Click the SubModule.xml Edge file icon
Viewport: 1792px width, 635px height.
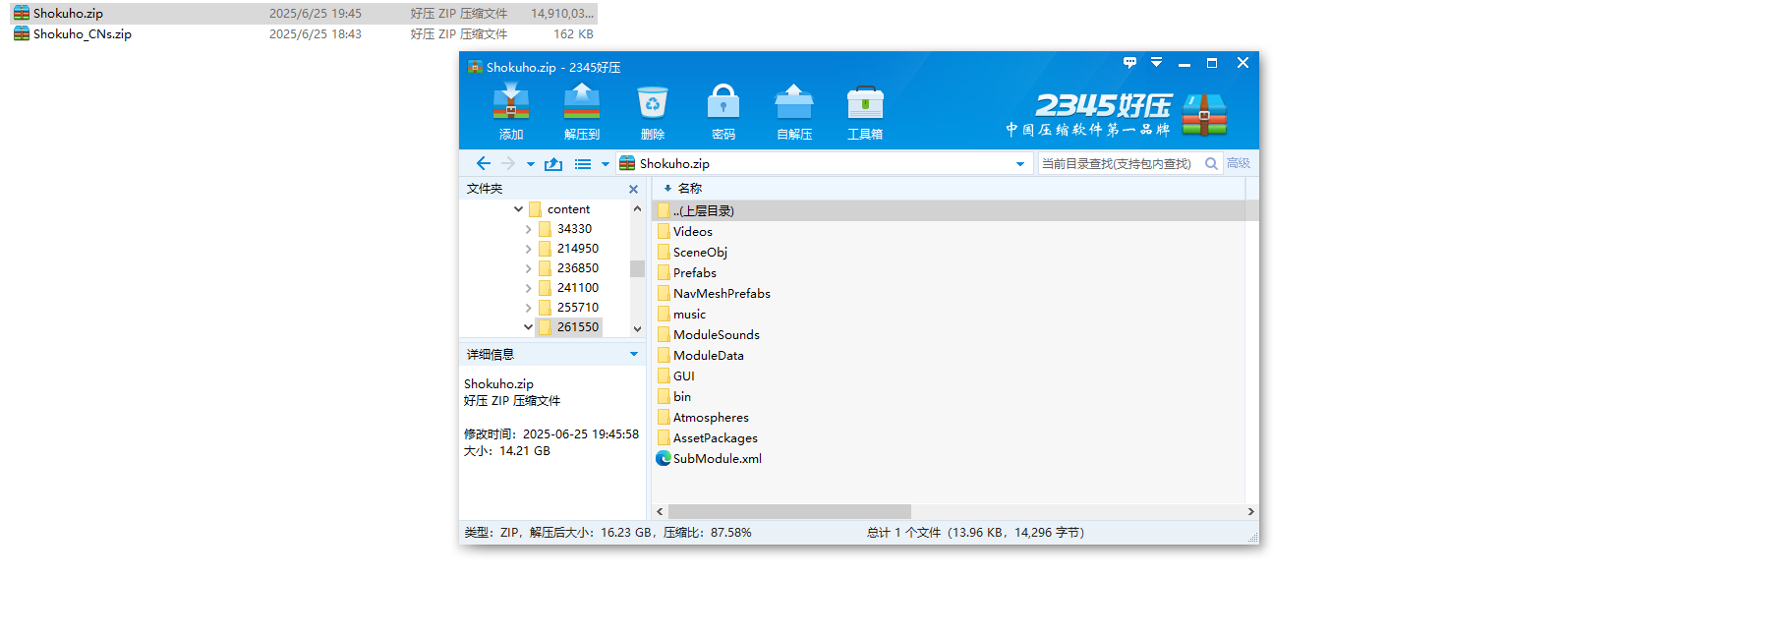tap(664, 459)
